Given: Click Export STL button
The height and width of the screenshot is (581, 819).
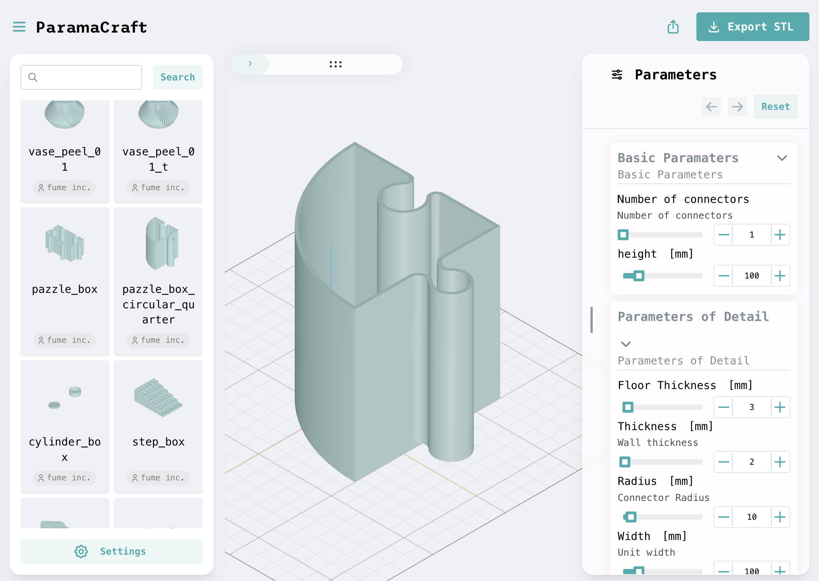Looking at the screenshot, I should (x=753, y=27).
